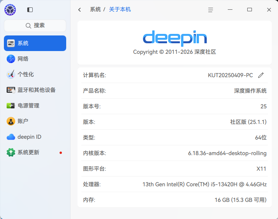
Task: Click the Copyright 2011-2026 深度社区 text
Action: (175, 52)
